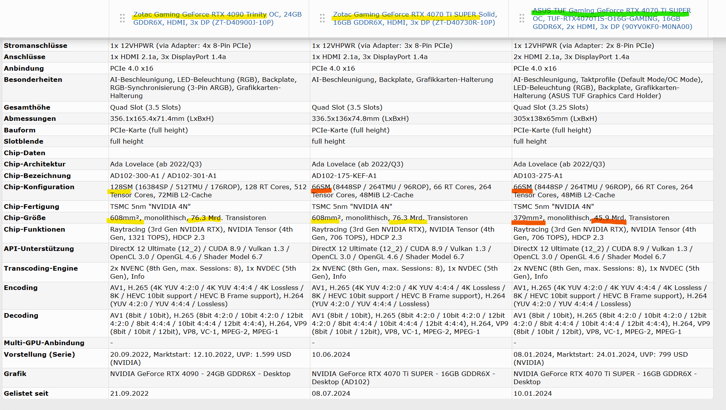Select the Encoding row label
This screenshot has width=726, height=410.
pos(21,288)
